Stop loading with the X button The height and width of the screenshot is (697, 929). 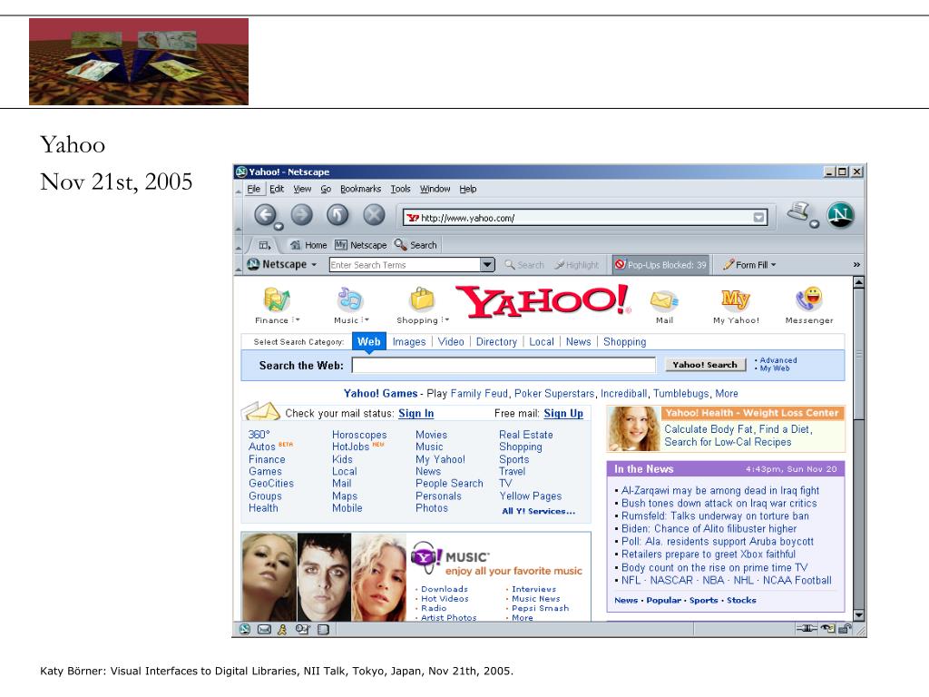point(374,214)
